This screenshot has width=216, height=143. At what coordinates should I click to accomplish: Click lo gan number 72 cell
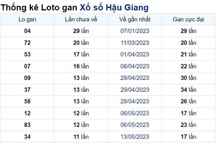(x=27, y=43)
